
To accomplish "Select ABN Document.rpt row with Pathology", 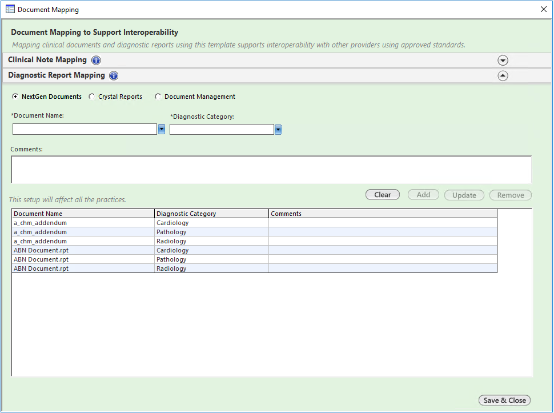I will coord(254,259).
